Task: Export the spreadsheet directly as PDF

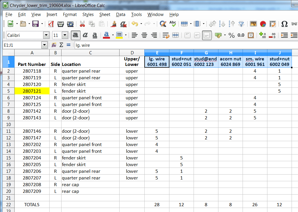Action: point(51,24)
